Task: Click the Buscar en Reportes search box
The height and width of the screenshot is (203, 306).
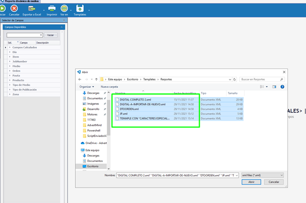Action: 261,79
